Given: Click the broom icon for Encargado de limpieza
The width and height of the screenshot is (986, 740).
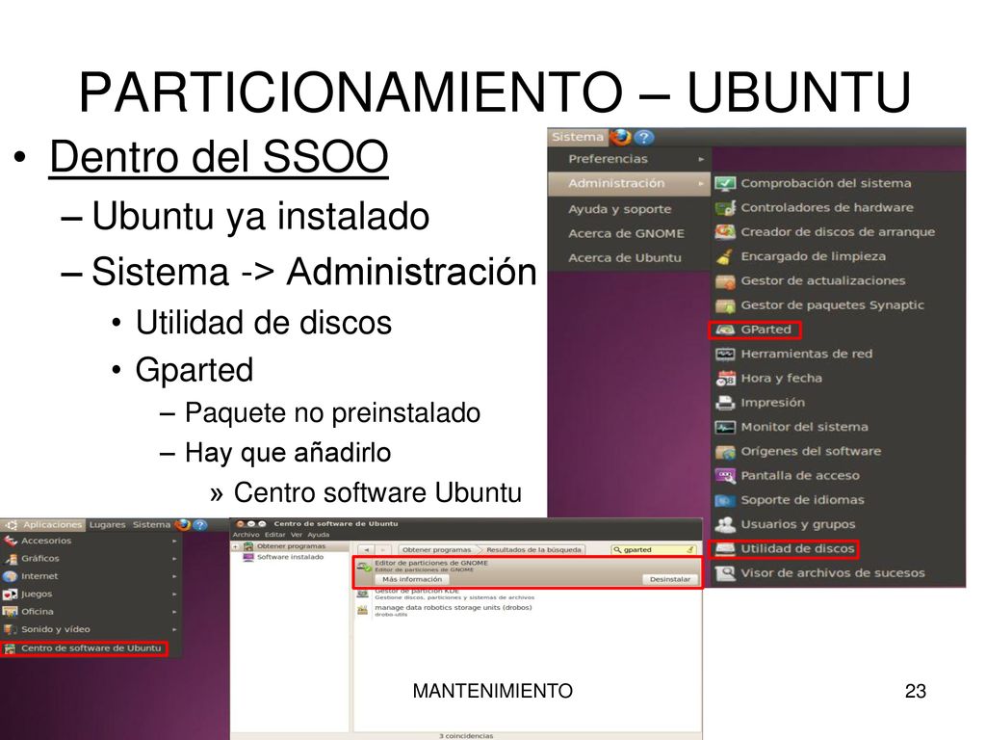Looking at the screenshot, I should 725,256.
